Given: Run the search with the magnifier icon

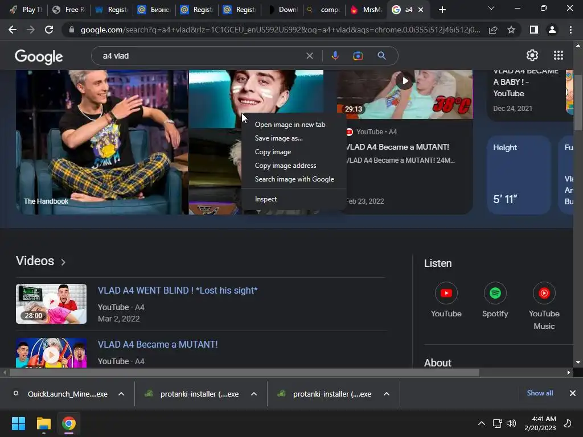Looking at the screenshot, I should (x=381, y=56).
